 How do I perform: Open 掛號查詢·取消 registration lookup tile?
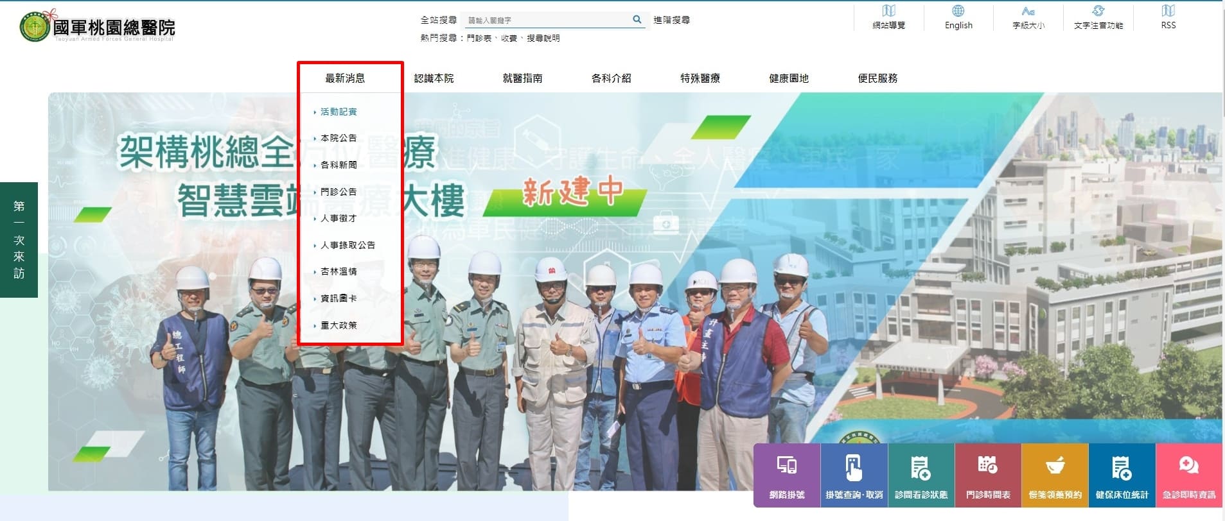pos(854,475)
